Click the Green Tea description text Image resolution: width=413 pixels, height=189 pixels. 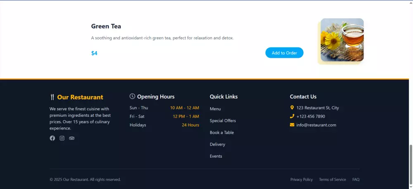[x=162, y=38]
